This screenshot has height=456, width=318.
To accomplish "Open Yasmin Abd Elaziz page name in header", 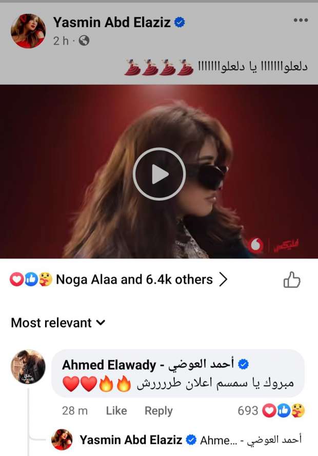I will coord(112,23).
